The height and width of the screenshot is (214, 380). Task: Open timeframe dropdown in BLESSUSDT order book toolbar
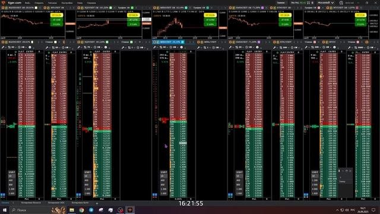click(22, 48)
